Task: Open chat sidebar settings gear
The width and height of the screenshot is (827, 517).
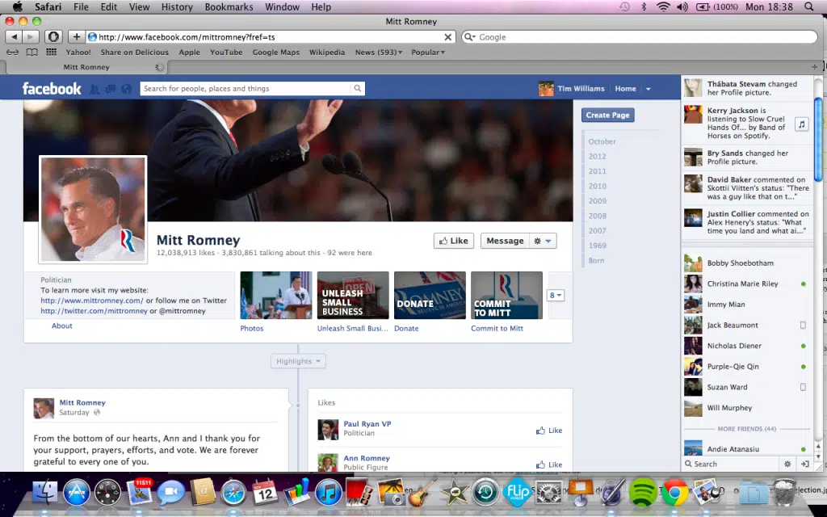Action: [787, 464]
